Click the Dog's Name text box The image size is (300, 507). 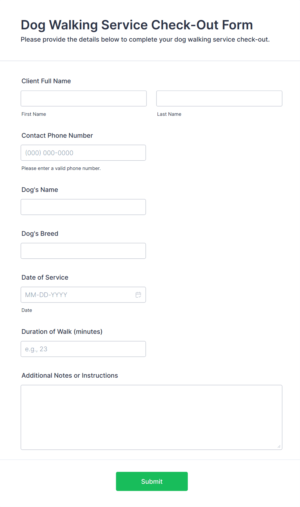click(x=83, y=207)
